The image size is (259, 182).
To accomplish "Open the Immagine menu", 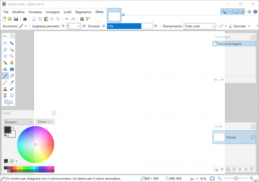I will pos(52,12).
